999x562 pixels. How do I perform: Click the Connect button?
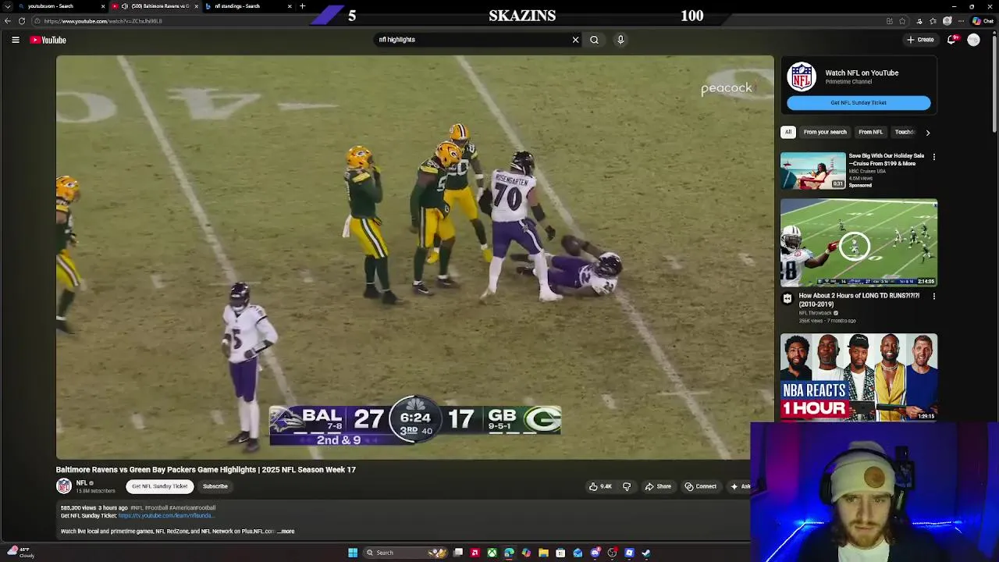coord(700,486)
